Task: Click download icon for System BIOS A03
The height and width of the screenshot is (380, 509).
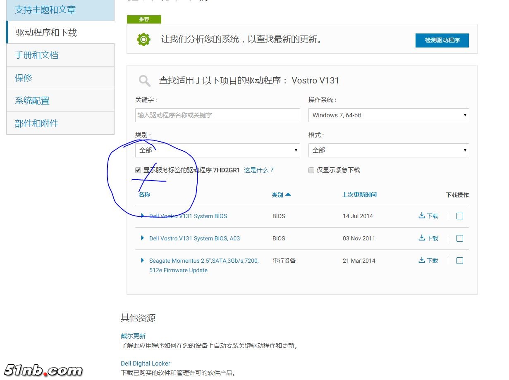Action: click(422, 238)
